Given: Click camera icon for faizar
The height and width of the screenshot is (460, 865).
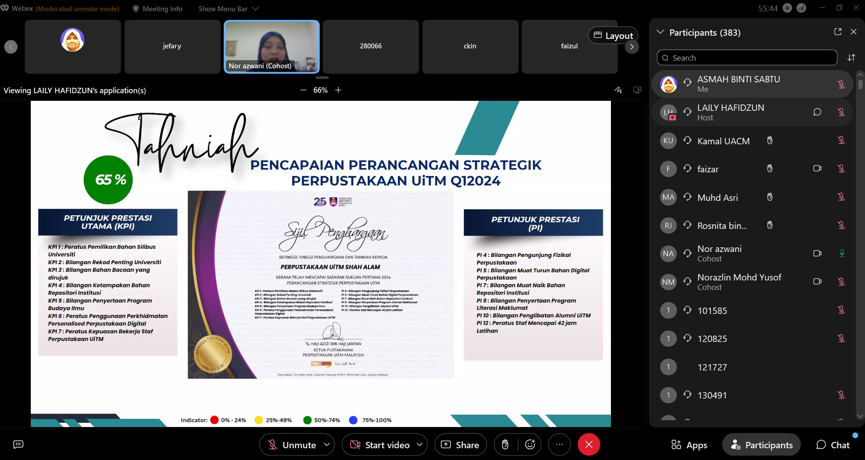Looking at the screenshot, I should point(817,168).
